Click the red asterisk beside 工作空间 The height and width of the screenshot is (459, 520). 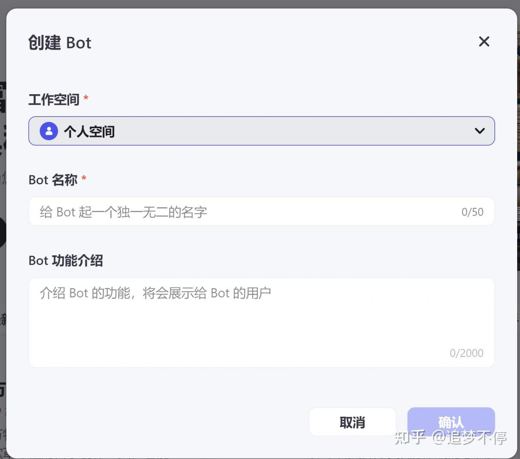pyautogui.click(x=86, y=98)
